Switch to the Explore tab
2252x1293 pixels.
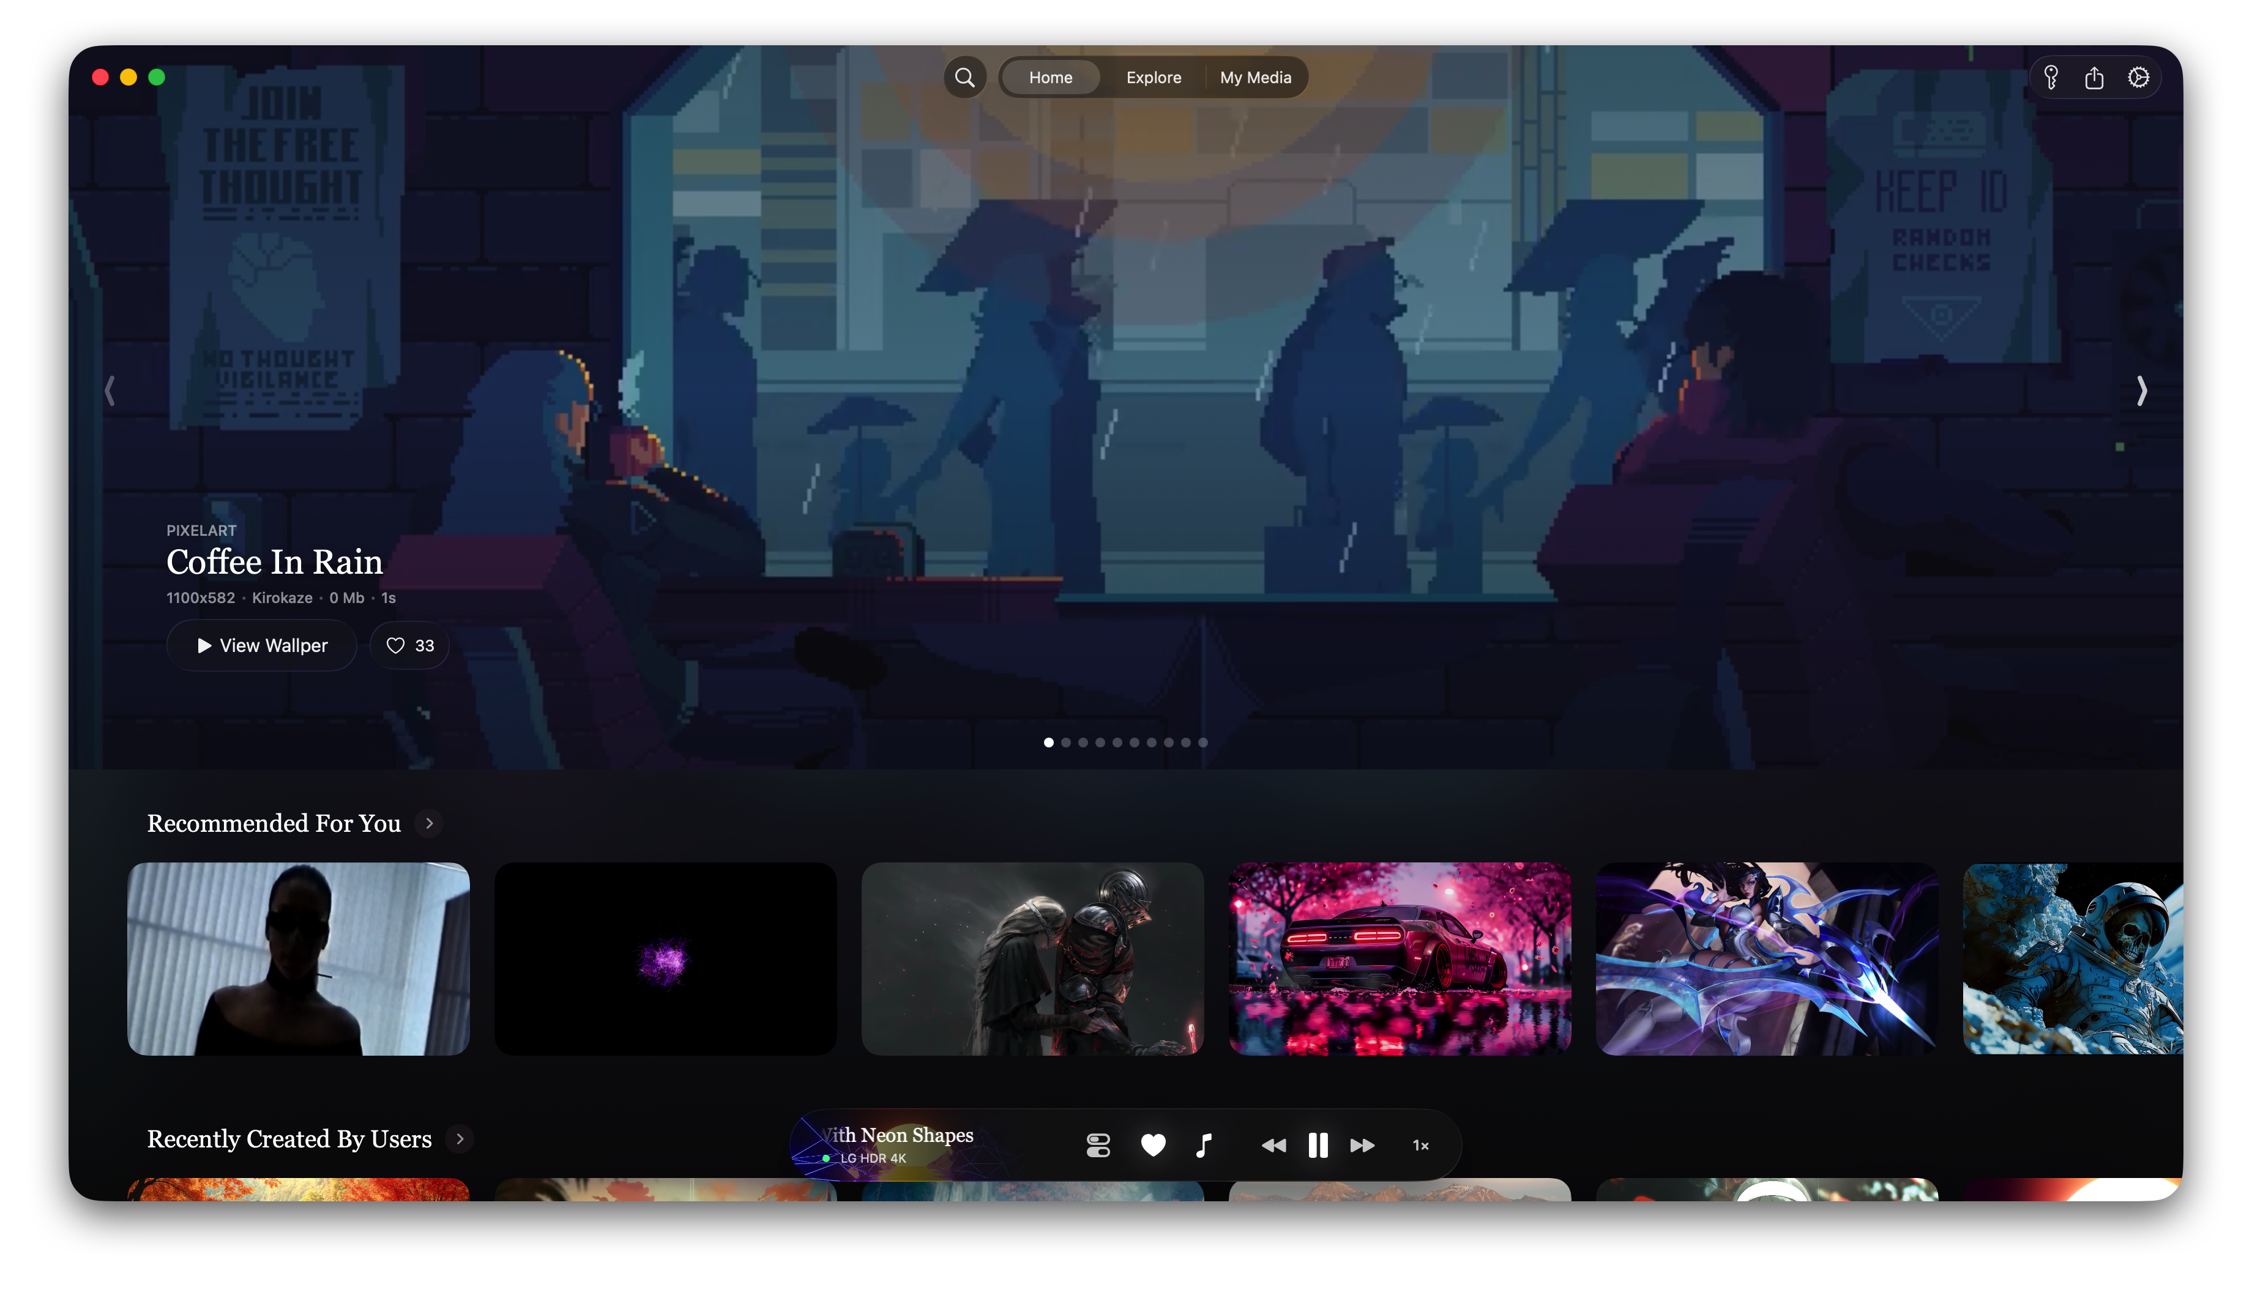[1153, 77]
